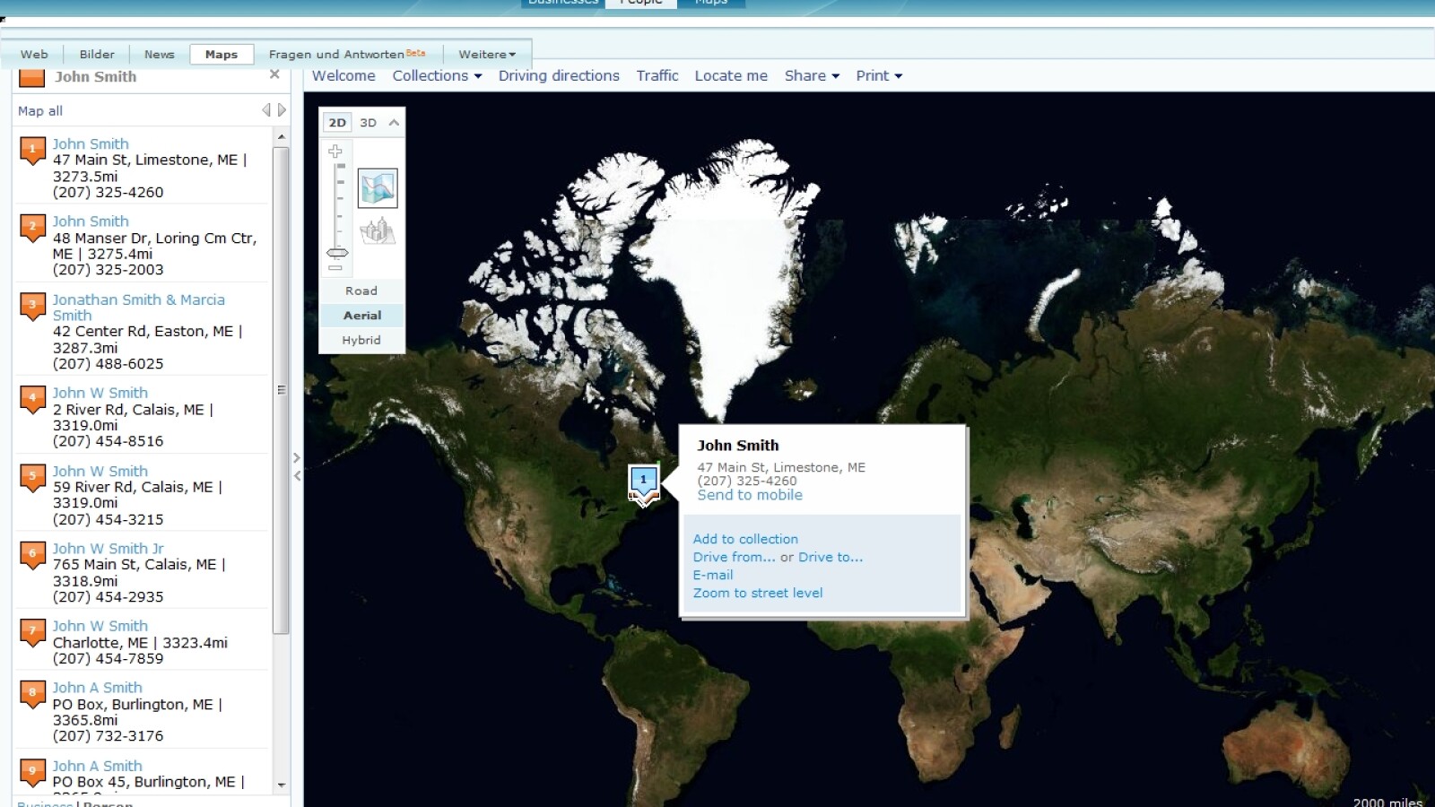Switch to the Bilder tab
The width and height of the screenshot is (1435, 807).
(97, 55)
